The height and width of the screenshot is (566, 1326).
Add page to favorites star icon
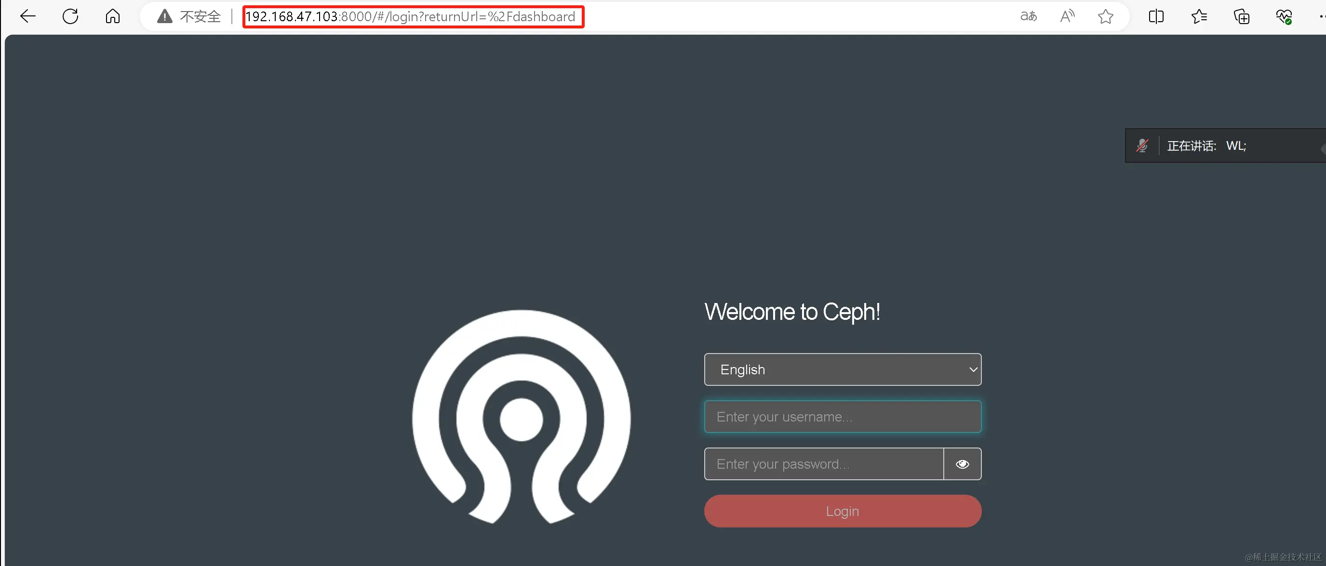(x=1105, y=16)
